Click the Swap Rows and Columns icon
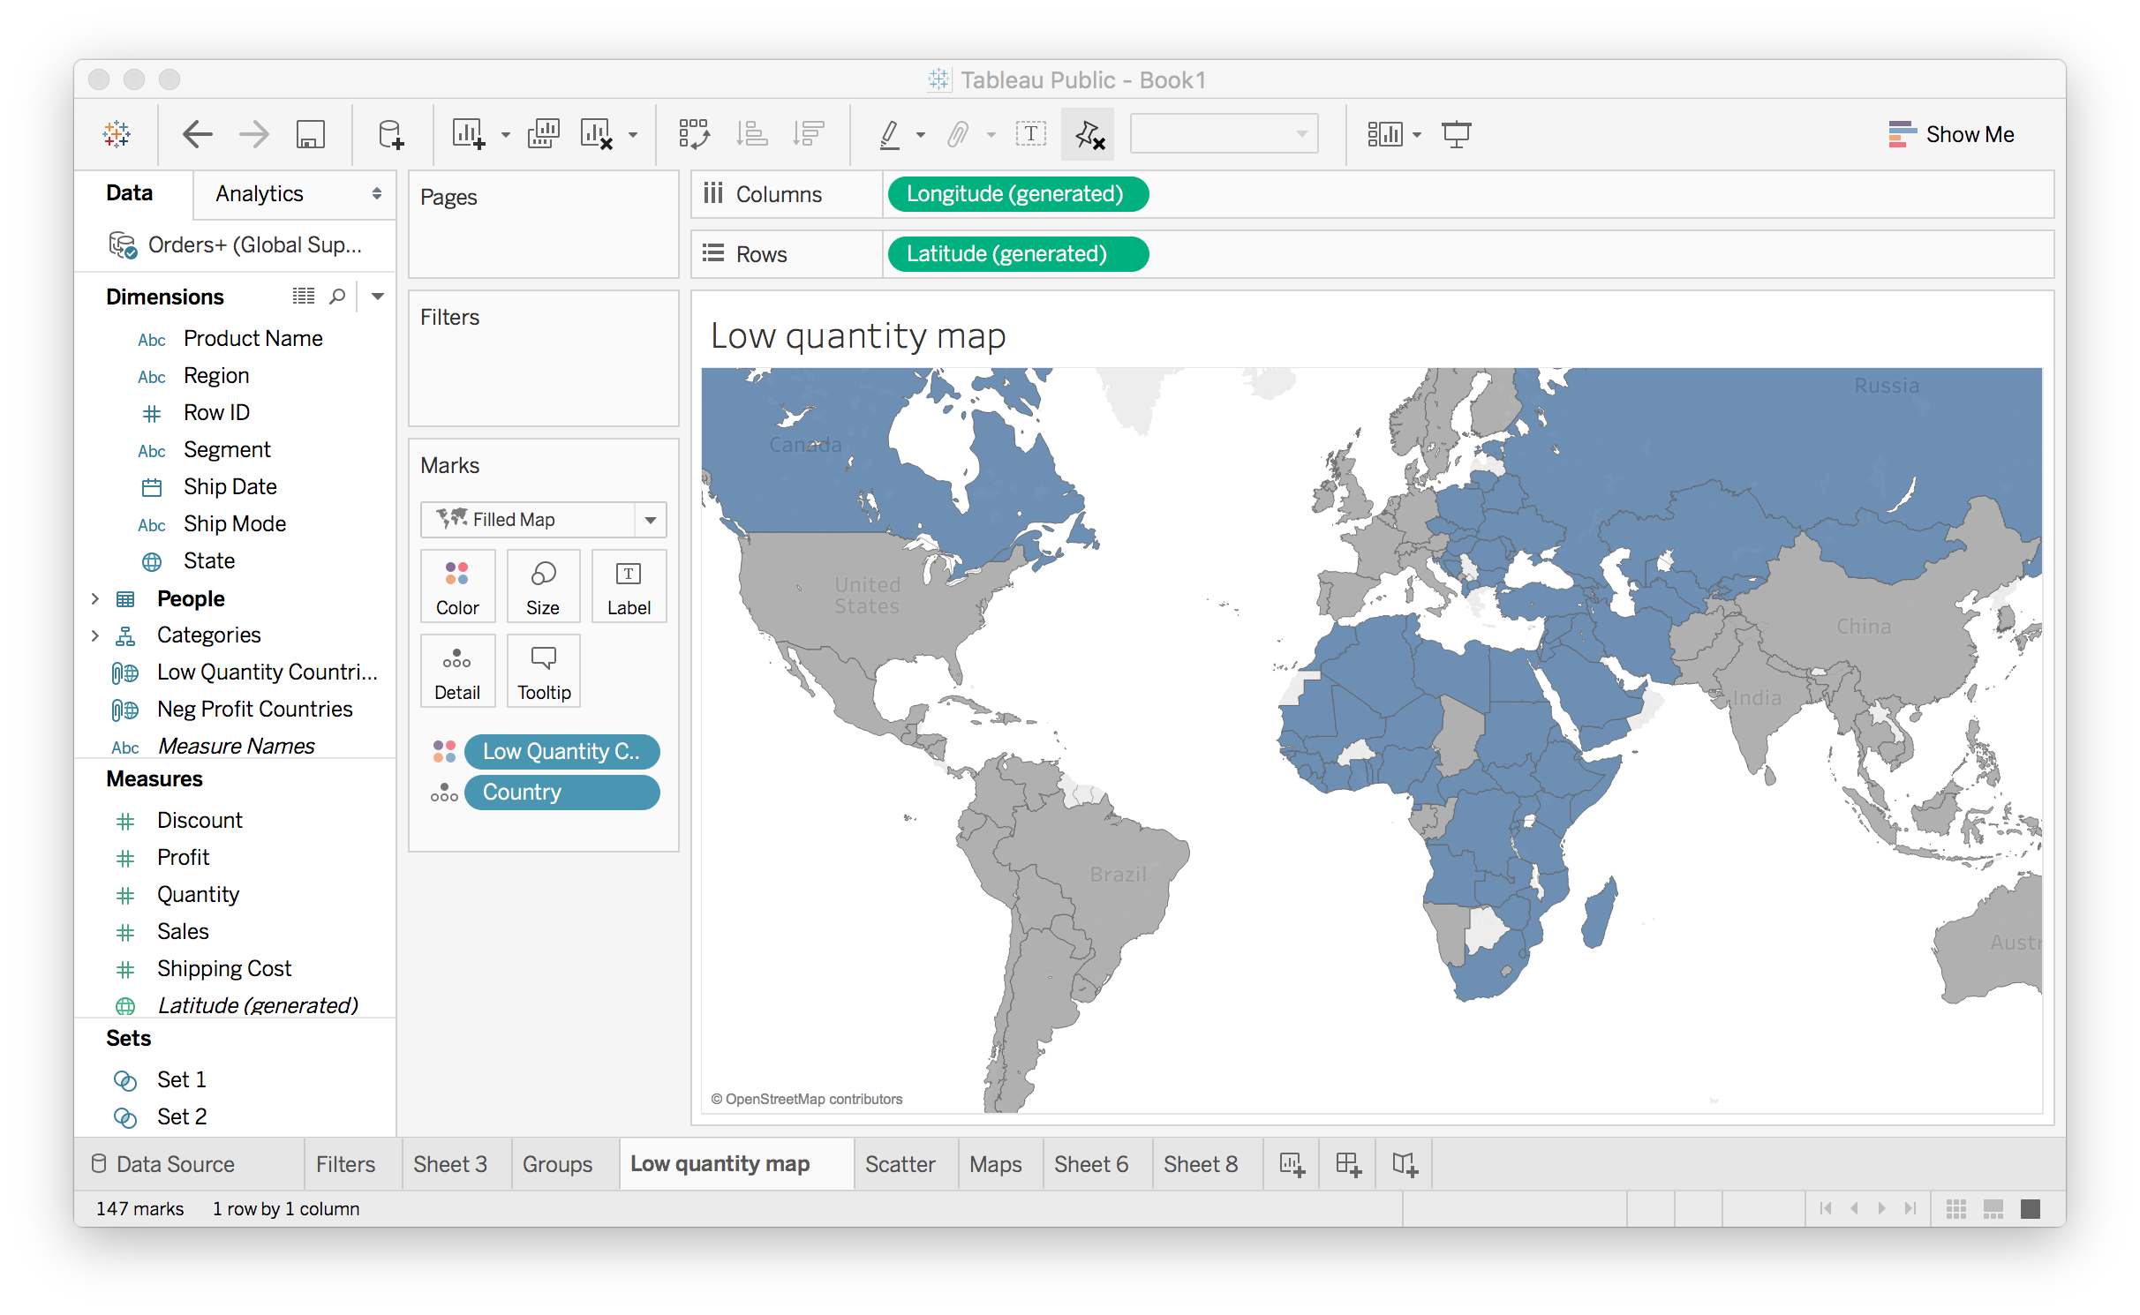 click(x=694, y=134)
